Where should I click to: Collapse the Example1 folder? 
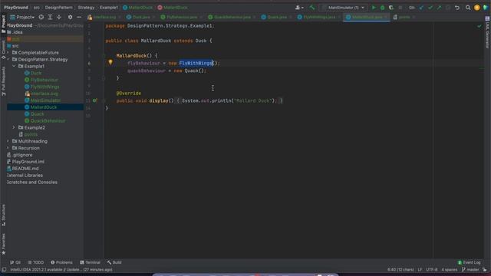(14, 66)
